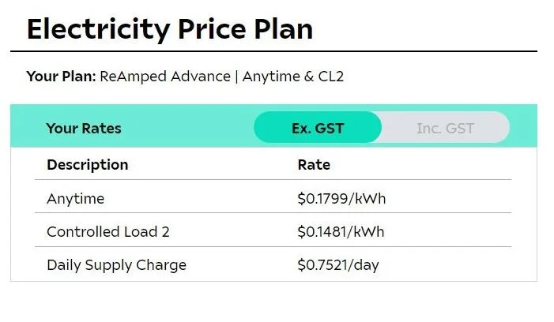
Task: Click the line between Description header and Anytime row
Action: pyautogui.click(x=273, y=180)
